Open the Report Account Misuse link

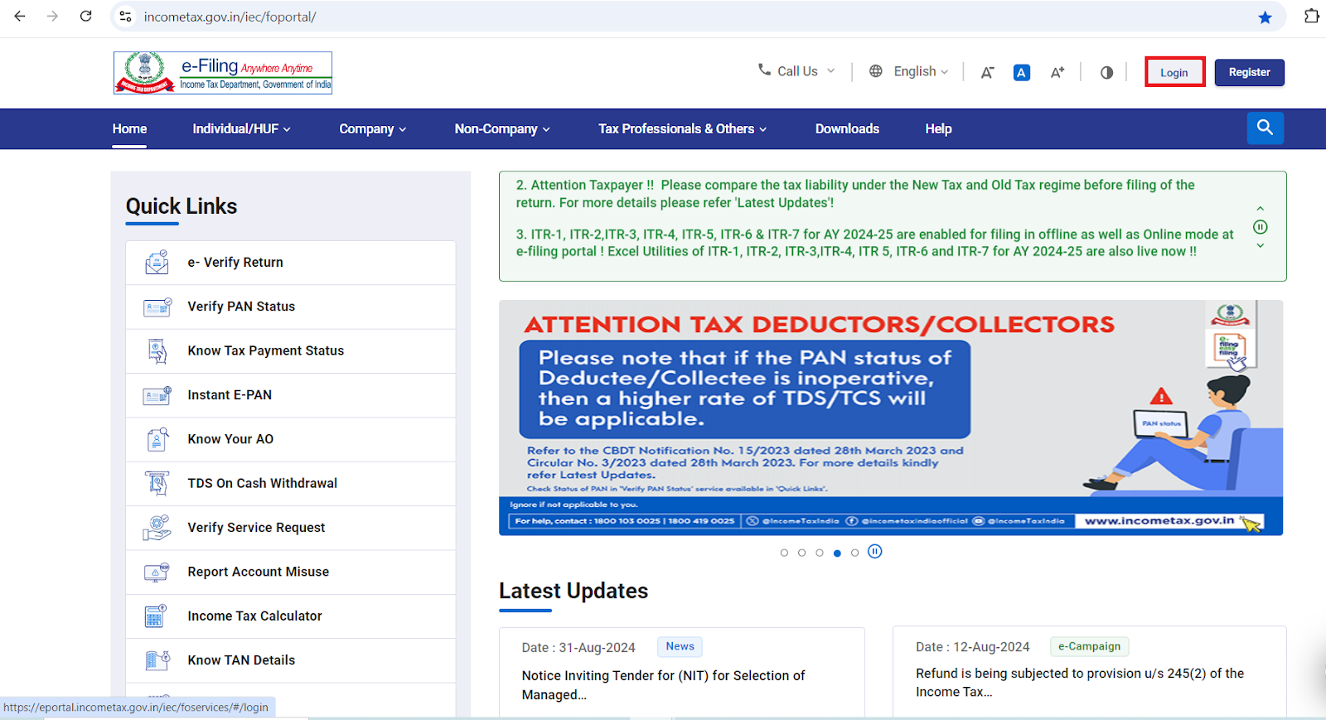[x=258, y=572]
